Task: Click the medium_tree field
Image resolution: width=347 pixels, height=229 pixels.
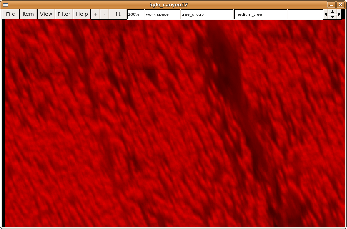Action: tap(261, 14)
